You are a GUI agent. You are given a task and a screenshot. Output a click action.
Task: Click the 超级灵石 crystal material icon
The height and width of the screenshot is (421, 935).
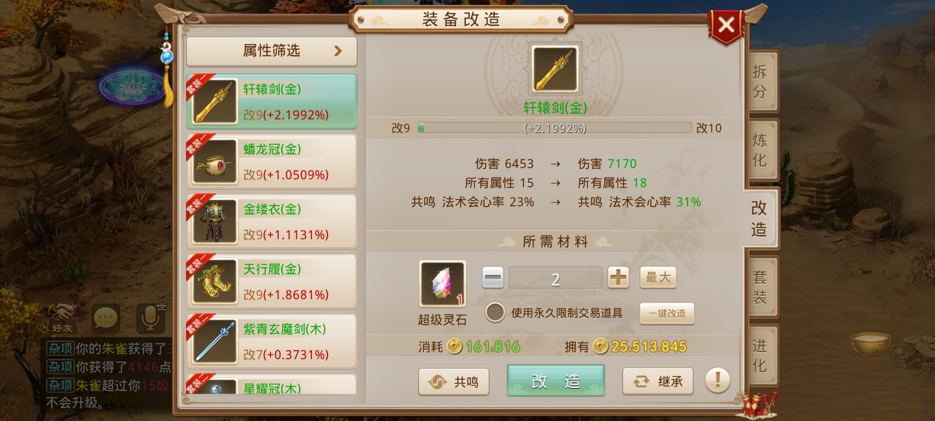click(x=442, y=283)
